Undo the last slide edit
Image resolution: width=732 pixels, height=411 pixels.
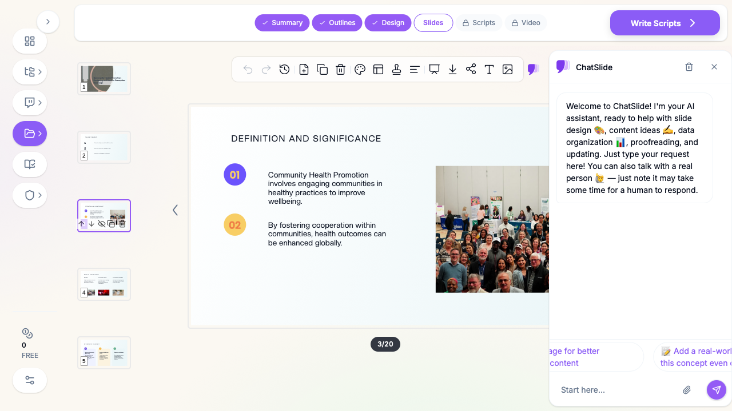(248, 70)
